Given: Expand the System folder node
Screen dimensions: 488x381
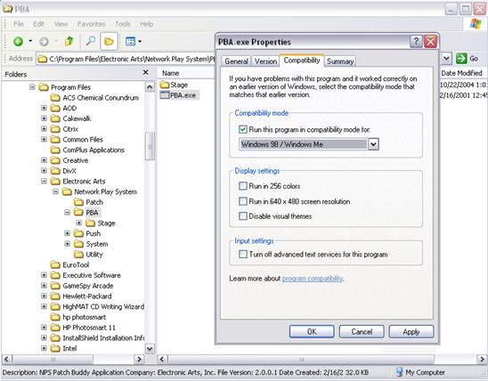Looking at the screenshot, I should [67, 244].
